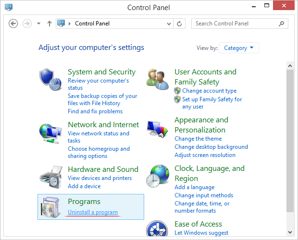Go back with the Back arrow button
This screenshot has width=298, height=240.
pos(13,24)
